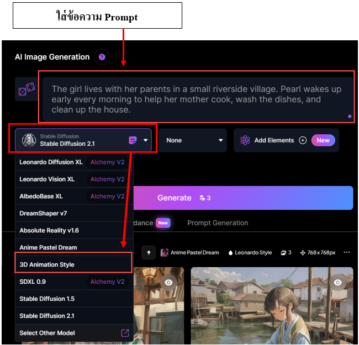359x345 pixels.
Task: Open the None style dropdown
Action: tap(193, 140)
